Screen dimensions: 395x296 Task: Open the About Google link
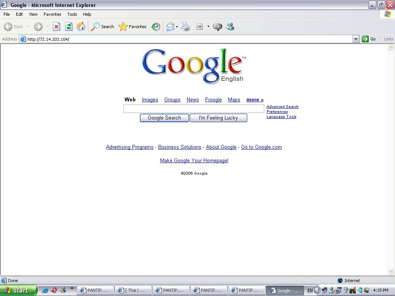pyautogui.click(x=221, y=147)
